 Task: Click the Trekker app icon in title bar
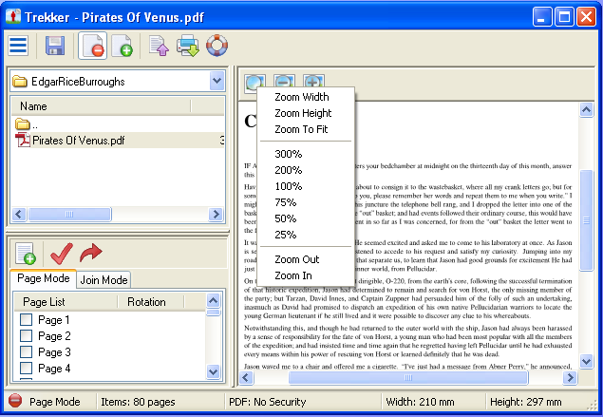[13, 16]
